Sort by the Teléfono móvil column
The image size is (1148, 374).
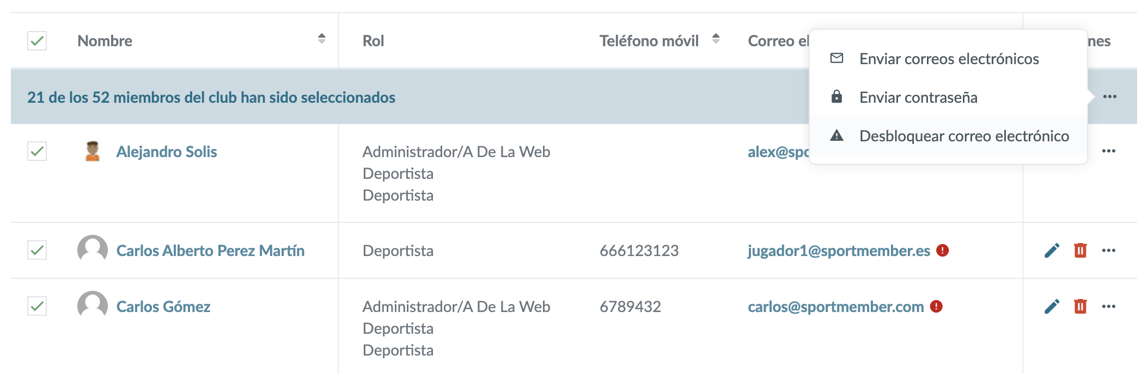coord(716,39)
